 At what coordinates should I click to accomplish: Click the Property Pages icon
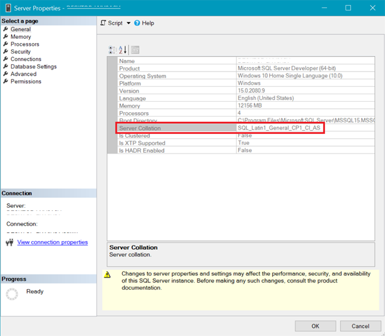[x=135, y=50]
